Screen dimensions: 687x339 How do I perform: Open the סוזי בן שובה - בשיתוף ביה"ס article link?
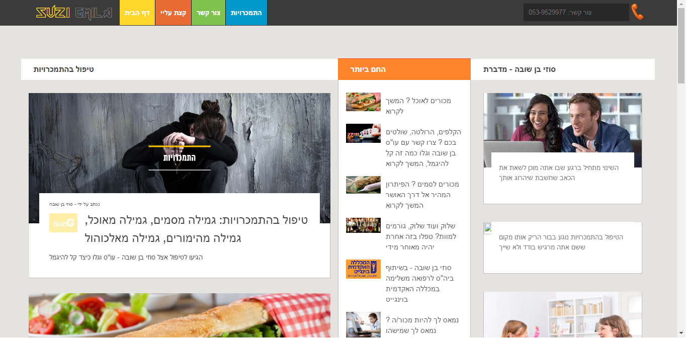pyautogui.click(x=420, y=284)
